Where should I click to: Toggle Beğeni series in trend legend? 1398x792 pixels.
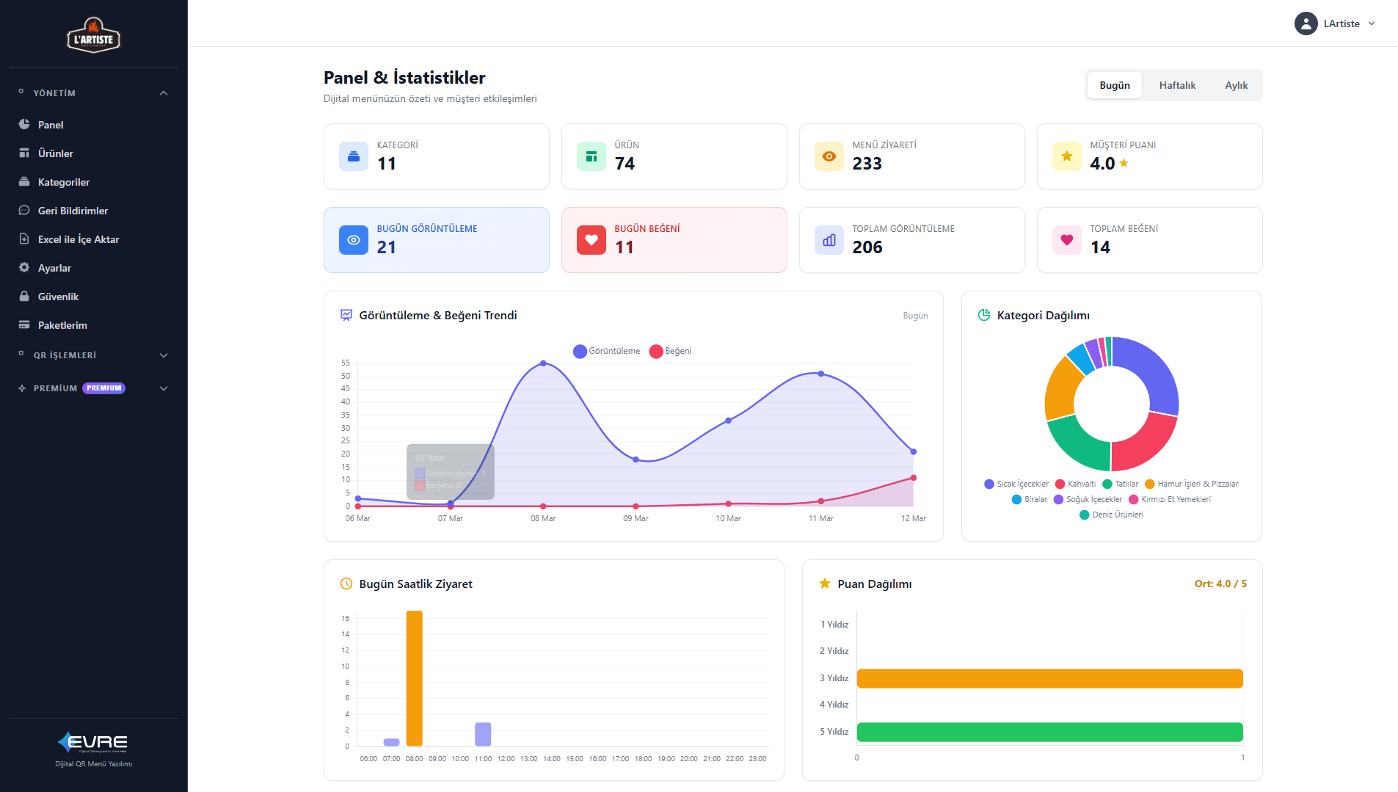[671, 351]
